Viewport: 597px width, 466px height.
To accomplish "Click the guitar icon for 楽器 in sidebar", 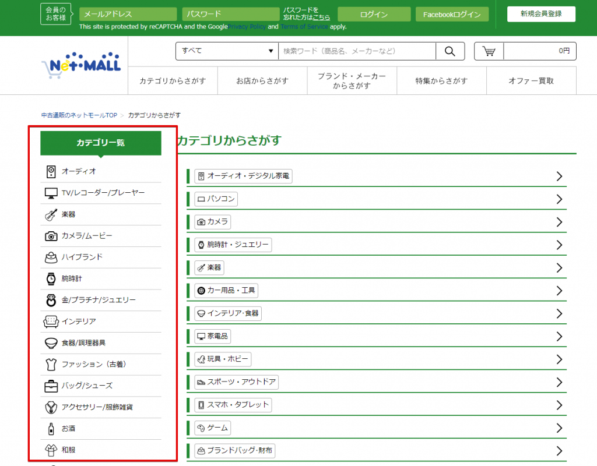I will [51, 214].
